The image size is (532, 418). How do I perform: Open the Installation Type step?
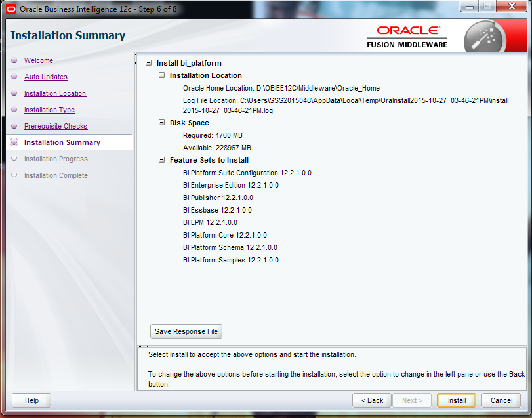[50, 110]
